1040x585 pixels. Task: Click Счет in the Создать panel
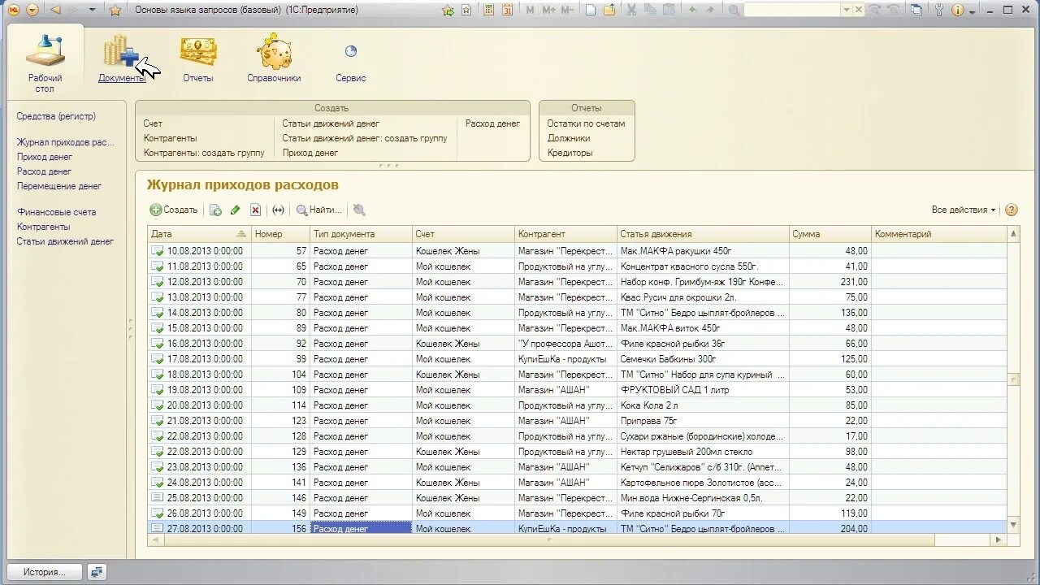pos(153,123)
